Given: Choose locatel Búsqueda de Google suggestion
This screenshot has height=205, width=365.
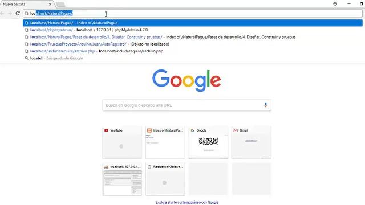Looking at the screenshot, I should pyautogui.click(x=193, y=58).
